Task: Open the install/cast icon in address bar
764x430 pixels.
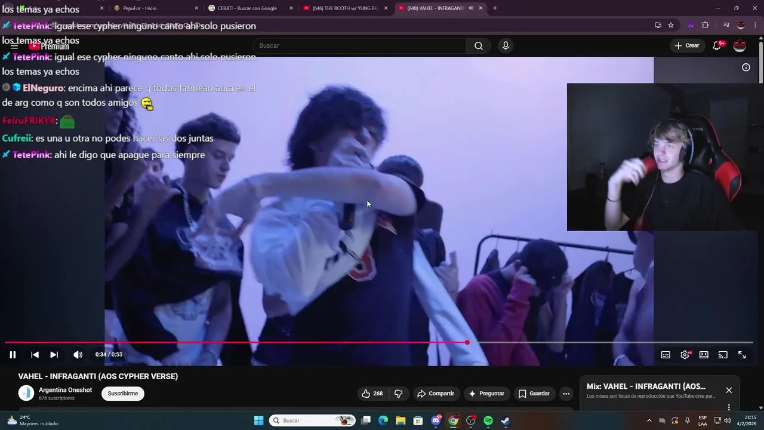Action: click(x=658, y=25)
